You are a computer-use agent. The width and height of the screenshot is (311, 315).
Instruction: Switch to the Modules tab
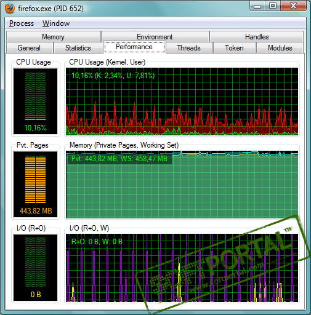click(x=280, y=48)
